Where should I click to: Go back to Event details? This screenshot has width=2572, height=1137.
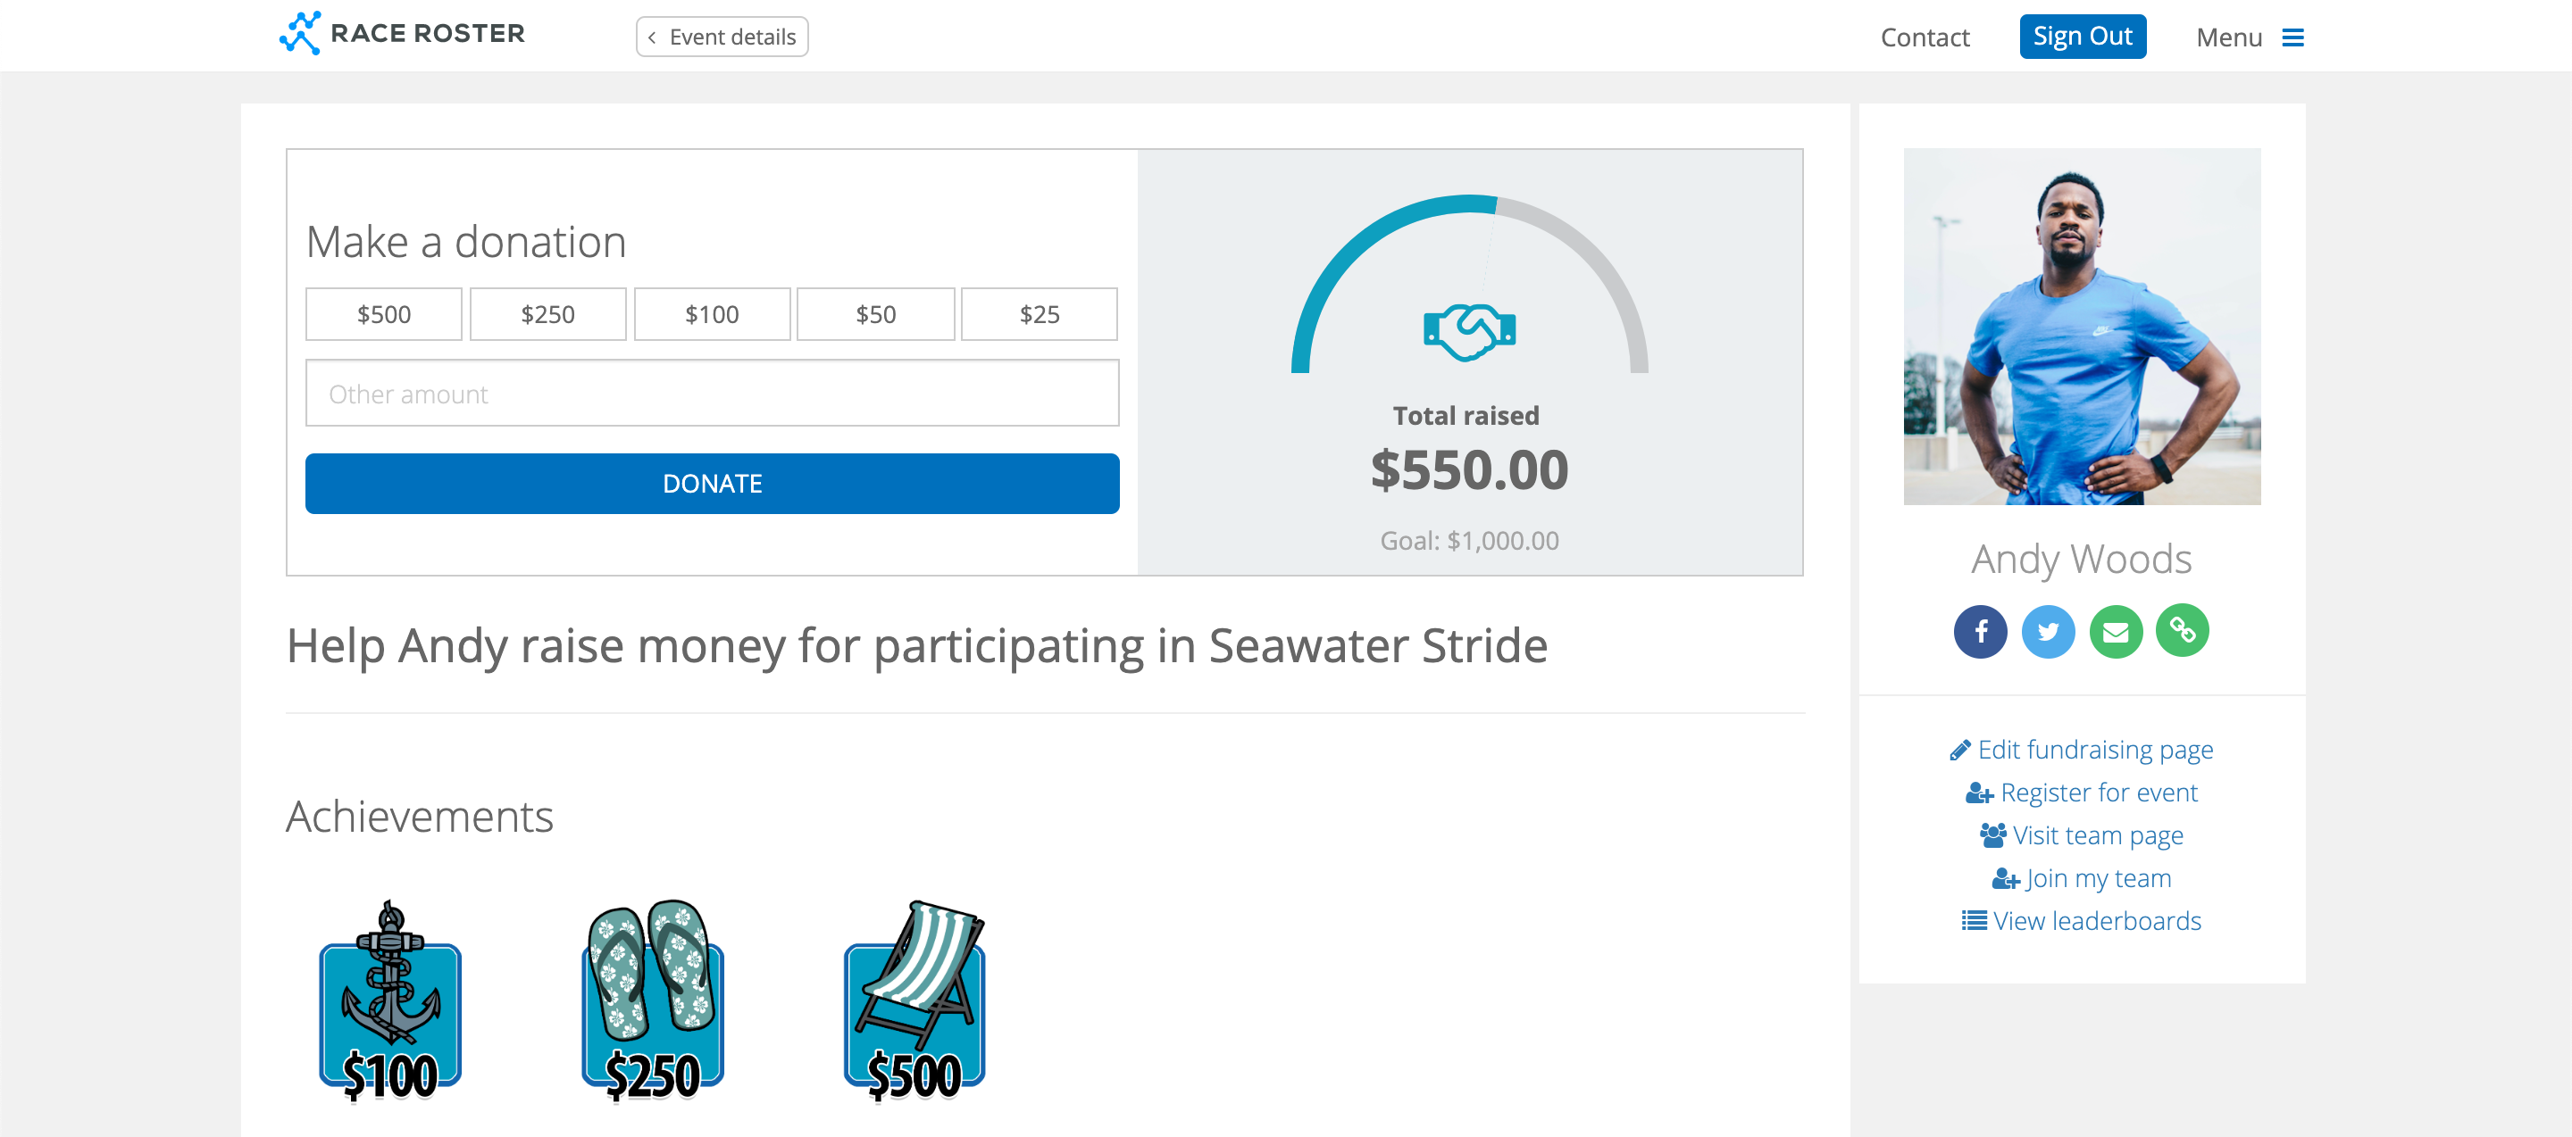click(722, 37)
